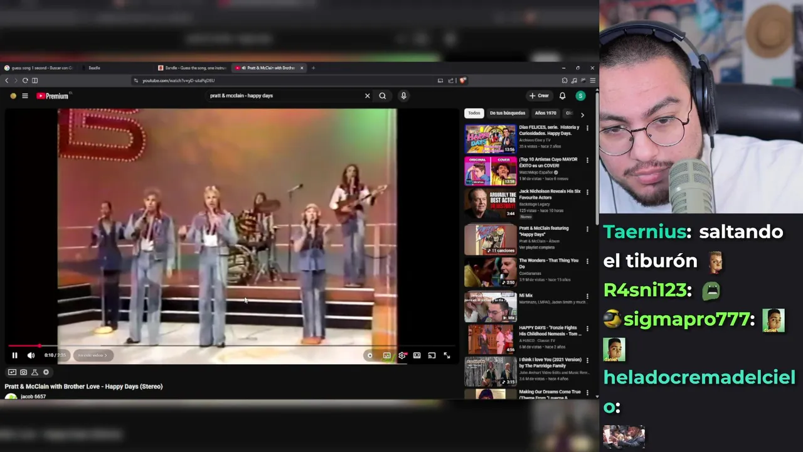Cast video to a TV
Image resolution: width=803 pixels, height=452 pixels.
[x=432, y=355]
